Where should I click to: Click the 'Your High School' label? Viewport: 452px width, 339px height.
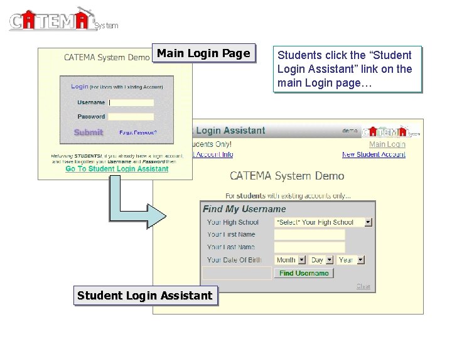(x=233, y=222)
